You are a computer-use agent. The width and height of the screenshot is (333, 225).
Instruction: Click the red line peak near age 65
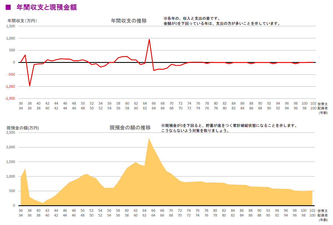pyautogui.click(x=149, y=39)
